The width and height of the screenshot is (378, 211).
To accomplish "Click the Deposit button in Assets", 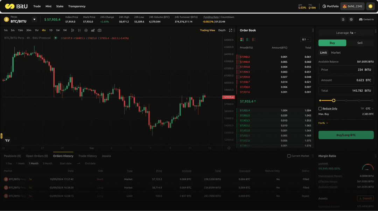I will pos(365,198).
